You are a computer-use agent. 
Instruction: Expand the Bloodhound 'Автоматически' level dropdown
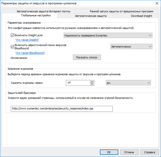(x=131, y=46)
